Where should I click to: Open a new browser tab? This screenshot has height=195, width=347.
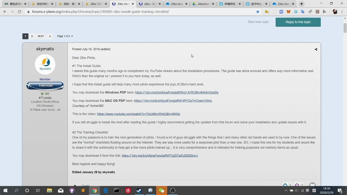[x=301, y=4]
